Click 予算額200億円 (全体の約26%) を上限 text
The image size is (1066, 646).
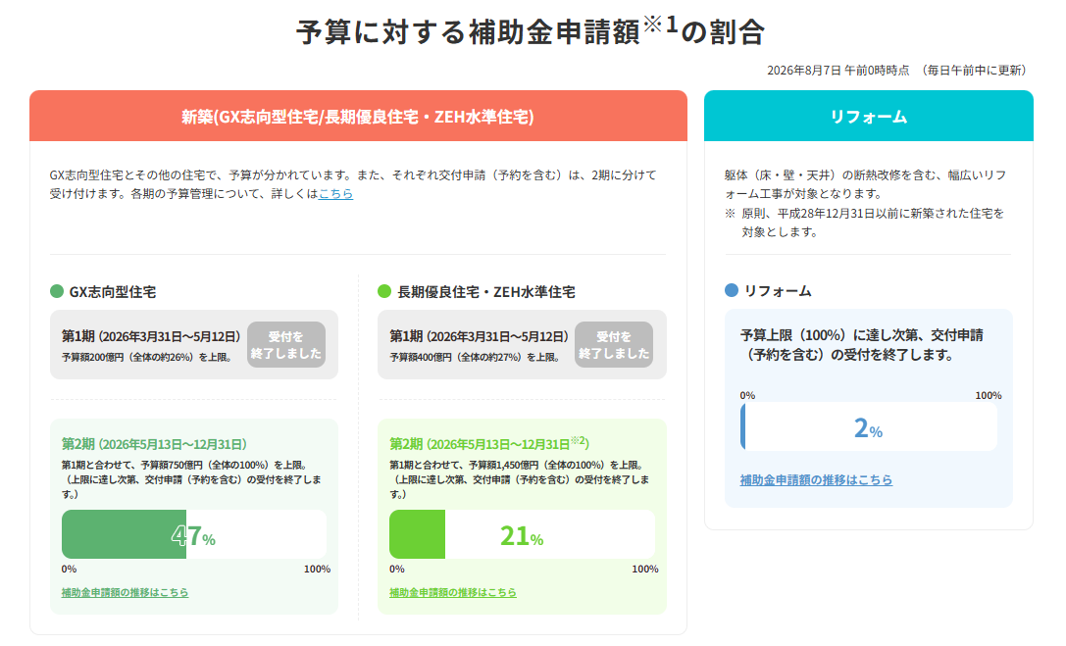pyautogui.click(x=147, y=357)
